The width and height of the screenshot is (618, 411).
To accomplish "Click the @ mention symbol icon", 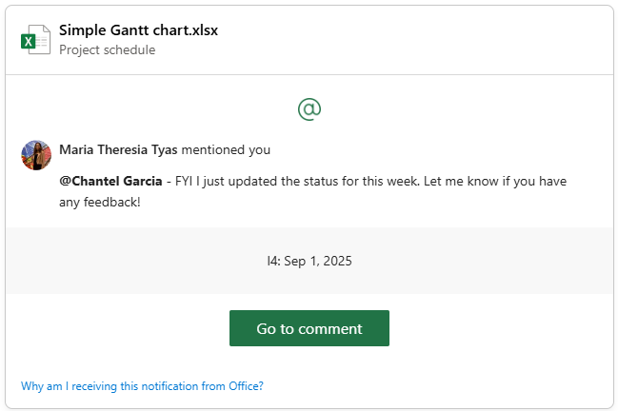I will (x=309, y=109).
